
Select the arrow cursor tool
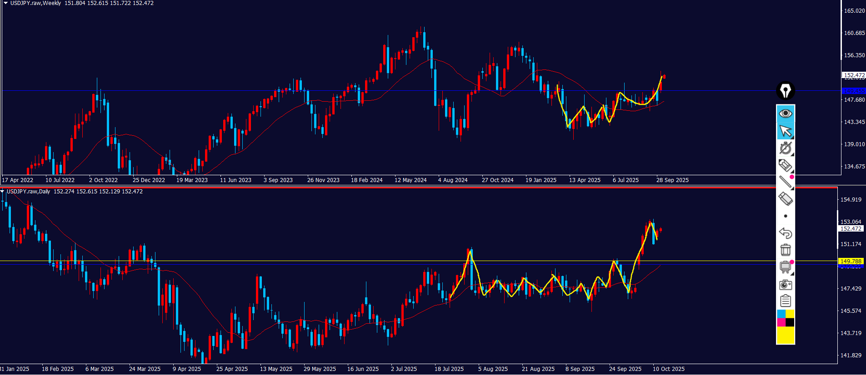click(785, 131)
